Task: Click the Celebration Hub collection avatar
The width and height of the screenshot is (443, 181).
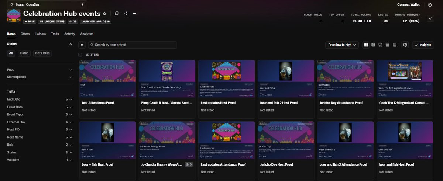Action: coord(14,16)
